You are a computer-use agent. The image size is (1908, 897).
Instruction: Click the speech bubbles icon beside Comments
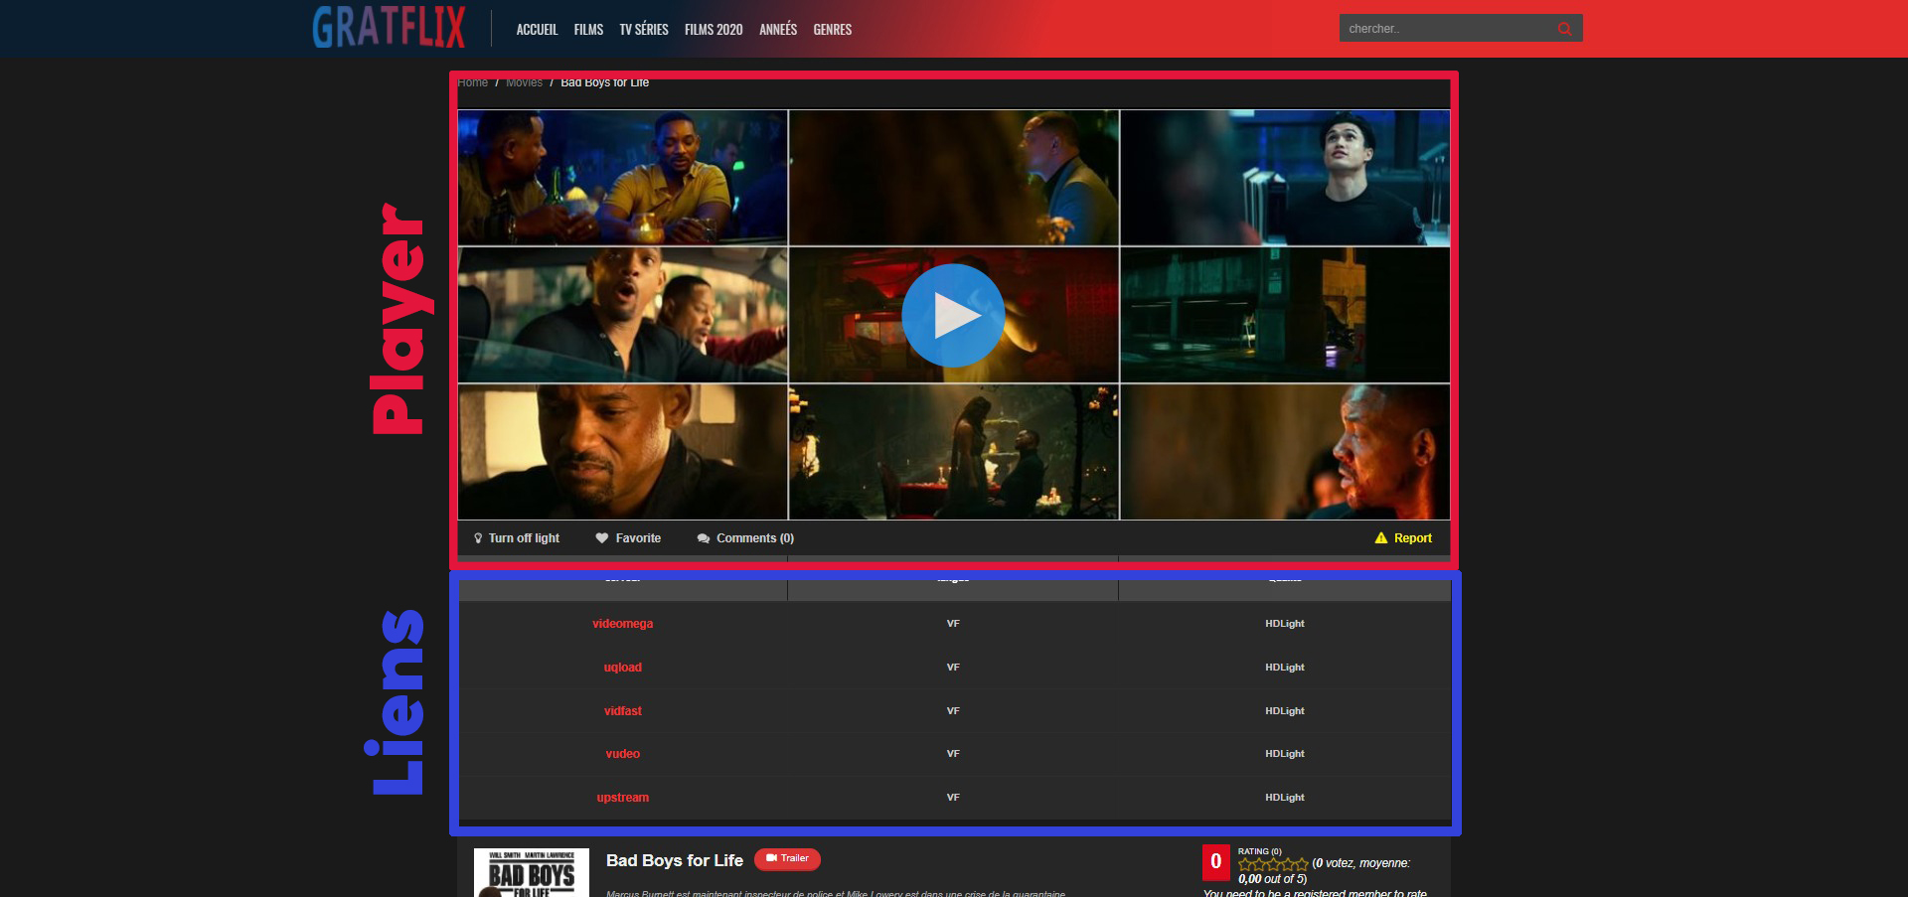pyautogui.click(x=704, y=538)
